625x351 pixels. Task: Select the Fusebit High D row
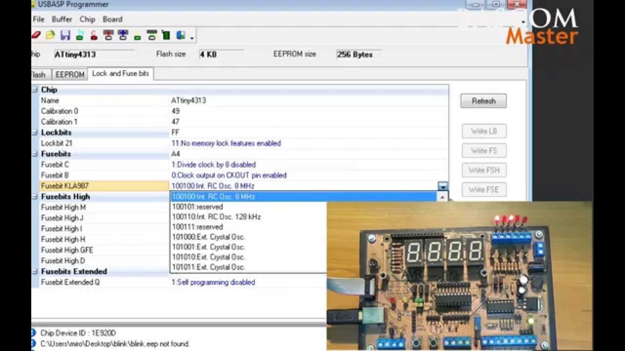click(104, 261)
